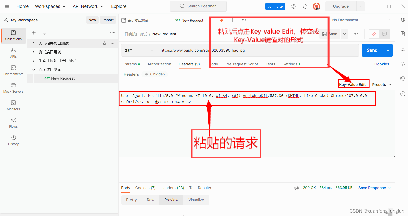This screenshot has width=408, height=216.
Task: Open the Collections sidebar section
Action: [x=13, y=36]
